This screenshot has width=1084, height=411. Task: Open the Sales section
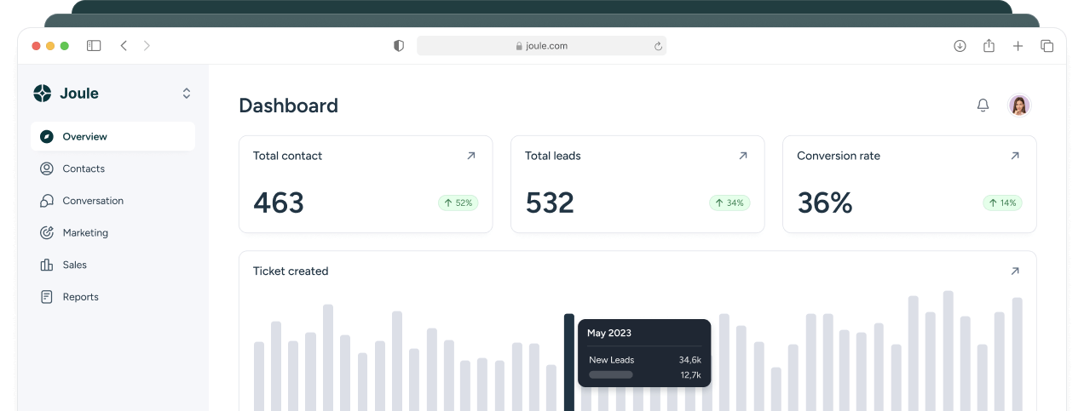click(74, 265)
